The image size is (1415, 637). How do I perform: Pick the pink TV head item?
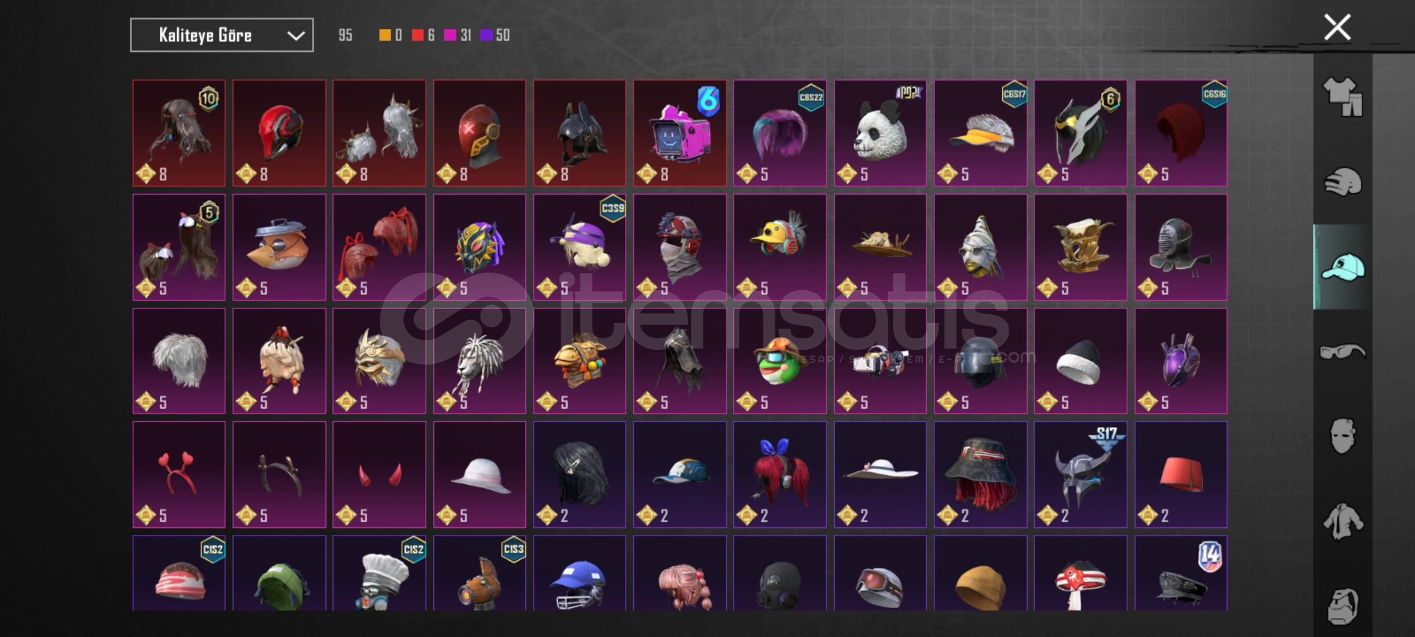point(680,133)
